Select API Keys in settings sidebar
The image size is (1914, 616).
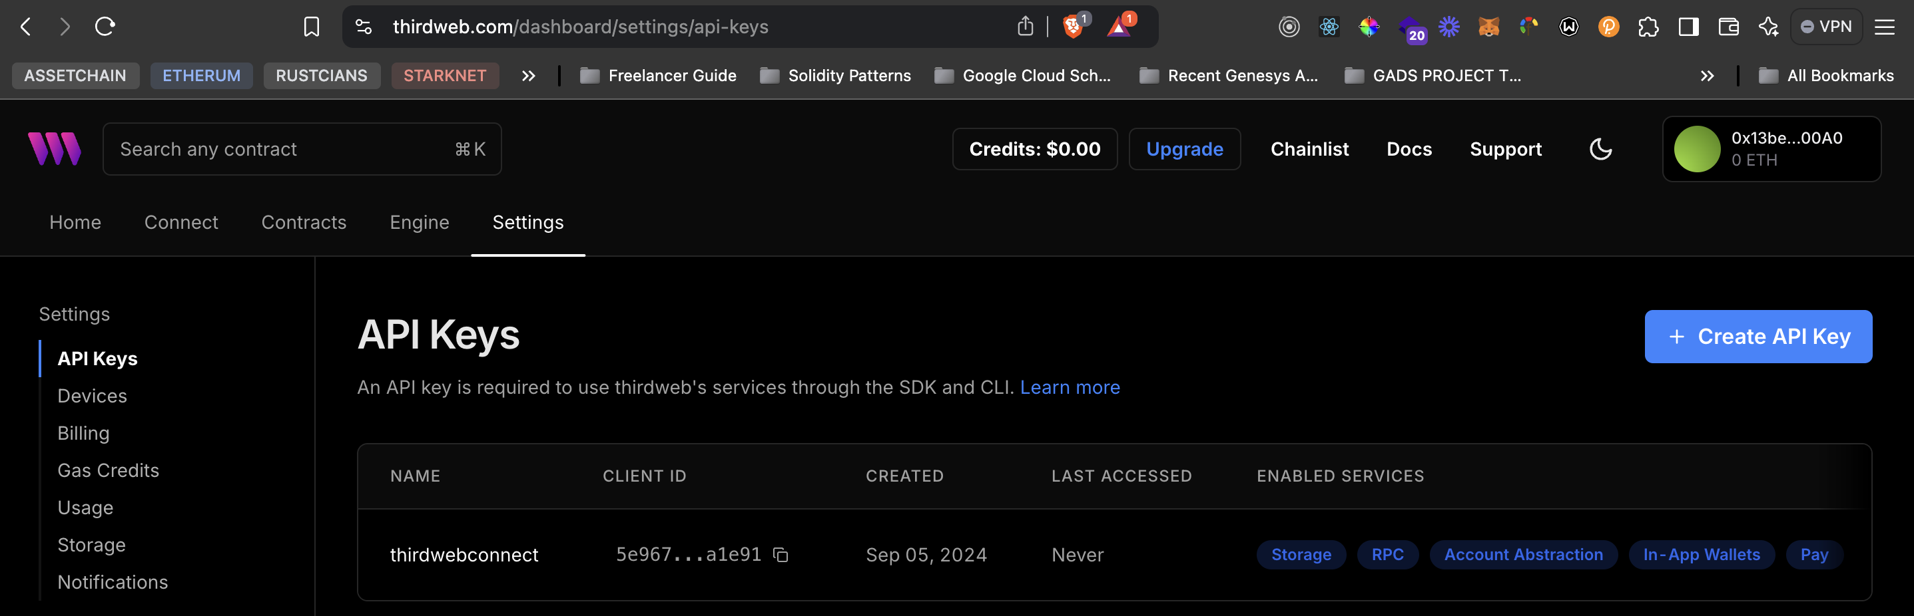click(97, 359)
